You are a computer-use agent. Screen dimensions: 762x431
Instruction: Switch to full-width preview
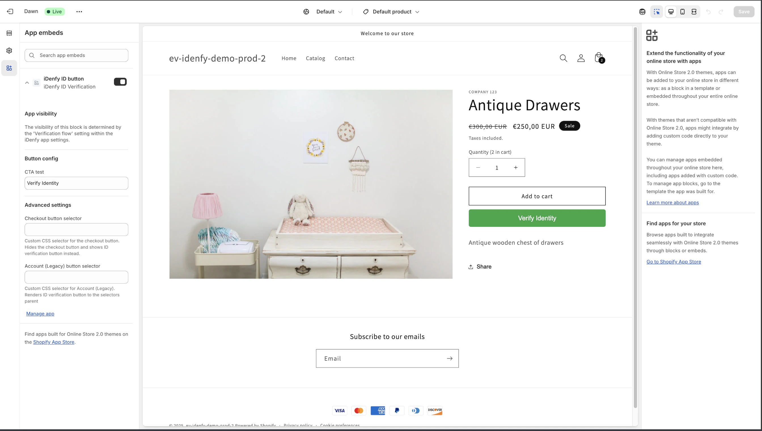(x=694, y=12)
